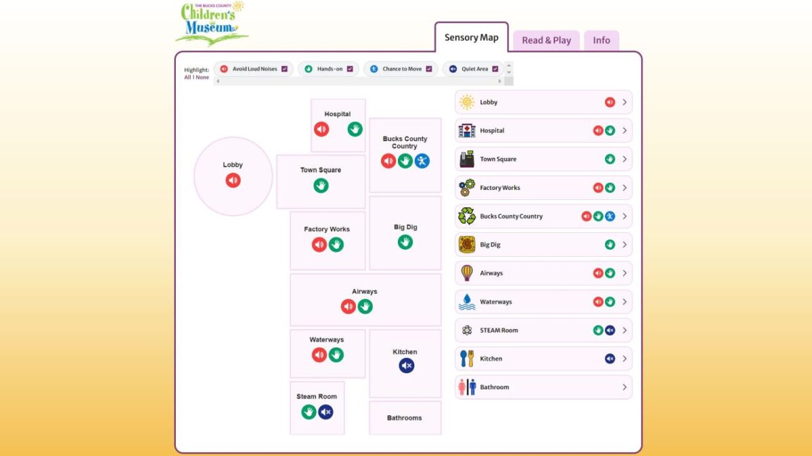Toggle the Hands-on highlight checkbox

click(350, 69)
